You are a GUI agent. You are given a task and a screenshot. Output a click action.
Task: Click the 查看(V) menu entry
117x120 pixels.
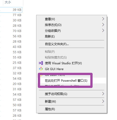tap(72, 19)
